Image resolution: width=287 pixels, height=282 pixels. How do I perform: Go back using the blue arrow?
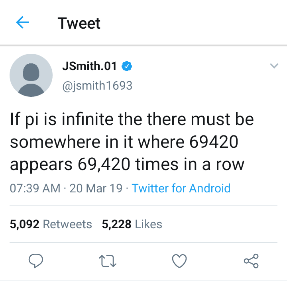[22, 22]
